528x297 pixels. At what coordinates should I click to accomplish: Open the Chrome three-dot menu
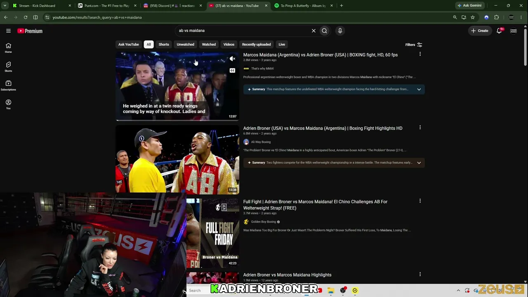point(522,17)
